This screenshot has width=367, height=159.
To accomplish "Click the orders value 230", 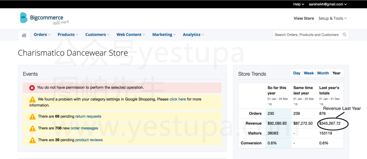I will click(271, 114).
